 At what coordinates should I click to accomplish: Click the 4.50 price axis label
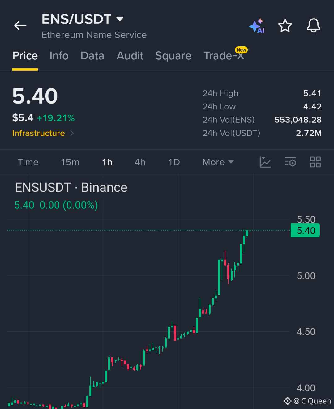coord(306,332)
